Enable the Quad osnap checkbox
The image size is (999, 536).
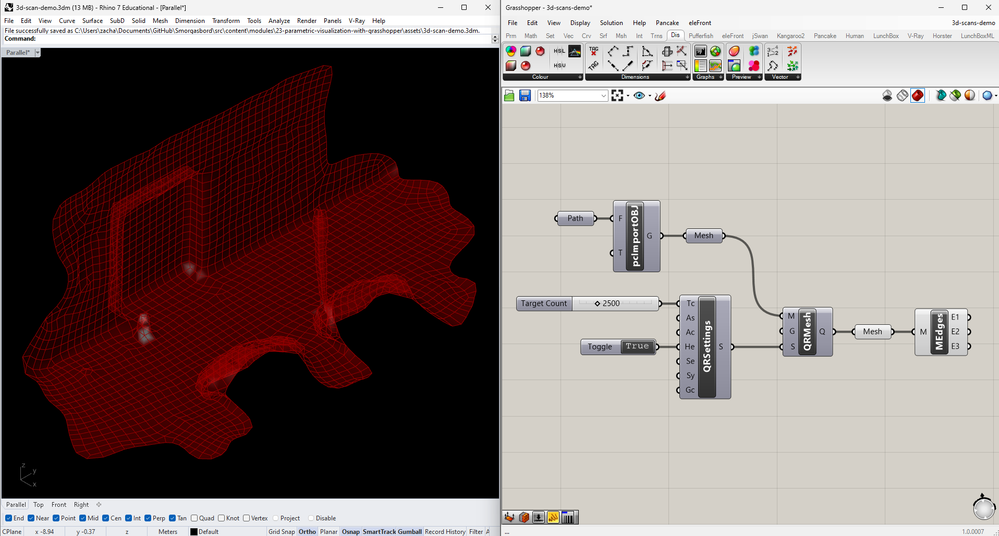click(194, 518)
